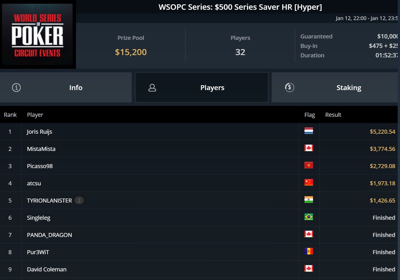400x280 pixels.
Task: Click the China flag beside atcsu
Action: coord(308,182)
